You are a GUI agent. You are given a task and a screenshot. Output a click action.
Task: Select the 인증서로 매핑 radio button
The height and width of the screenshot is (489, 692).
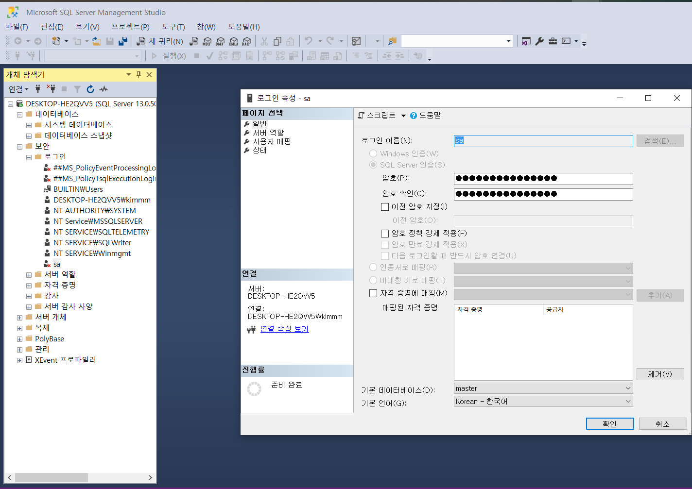(373, 267)
